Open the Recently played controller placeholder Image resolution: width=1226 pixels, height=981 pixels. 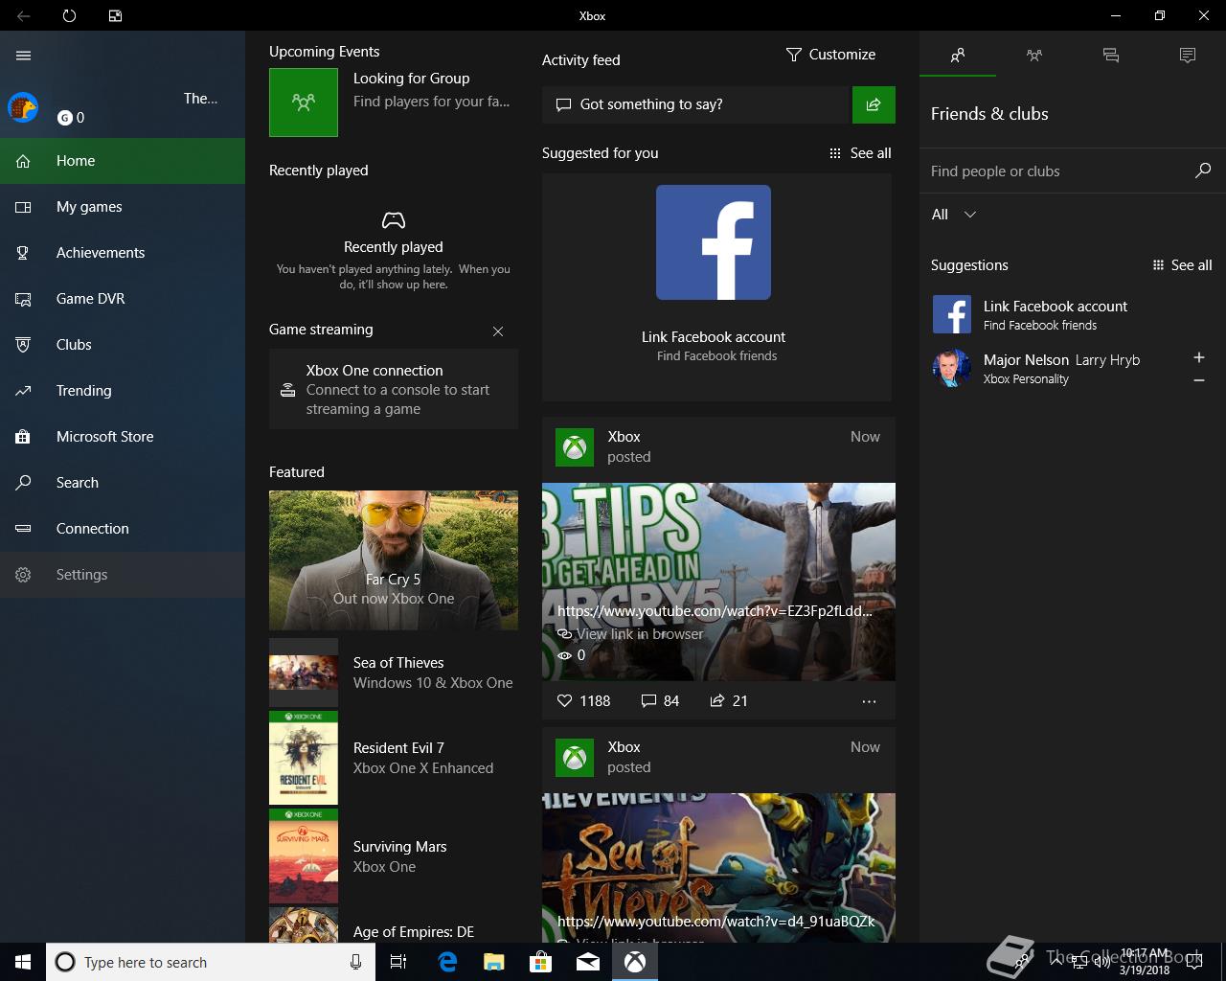[394, 220]
